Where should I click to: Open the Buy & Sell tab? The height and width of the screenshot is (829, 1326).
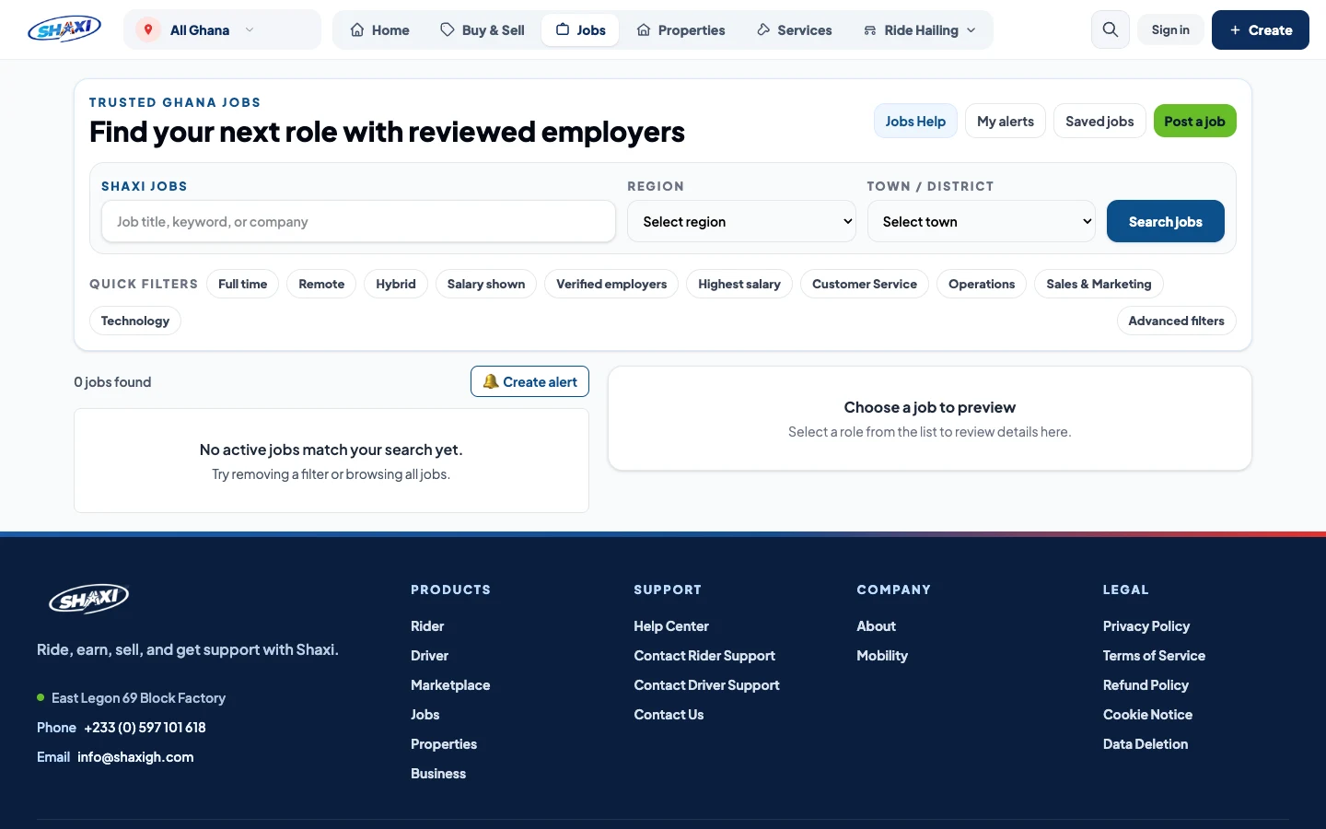click(482, 30)
